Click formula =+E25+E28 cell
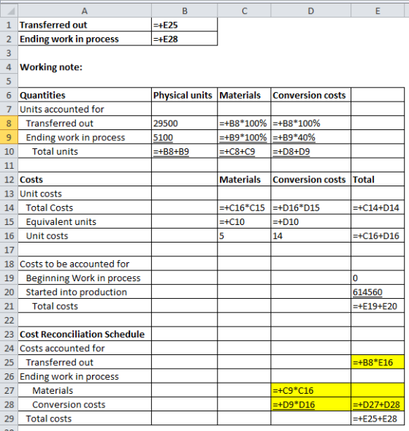 point(378,419)
